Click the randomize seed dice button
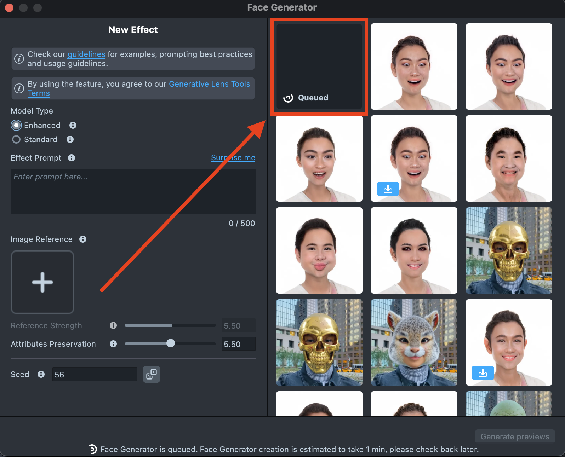 tap(152, 374)
